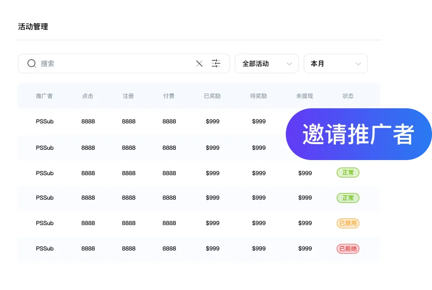Click the 正常 badge in the fourth row
432x290 pixels.
click(348, 198)
